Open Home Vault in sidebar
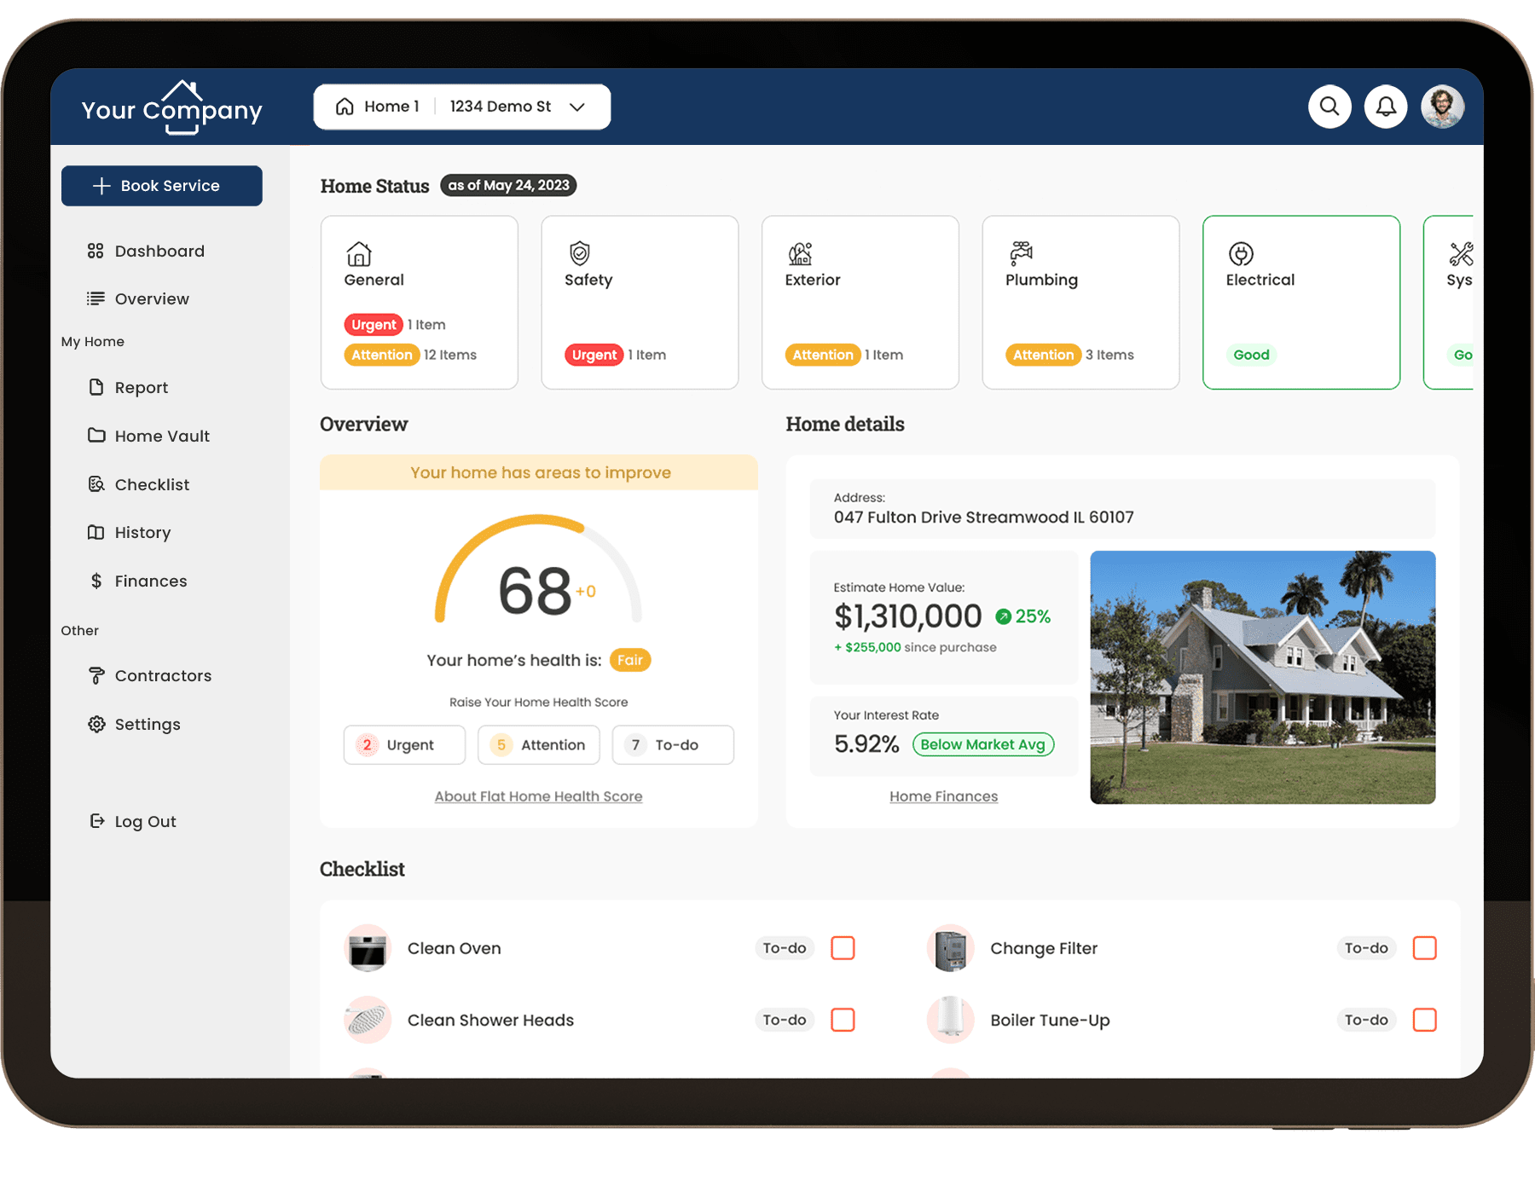This screenshot has width=1535, height=1186. tap(161, 436)
